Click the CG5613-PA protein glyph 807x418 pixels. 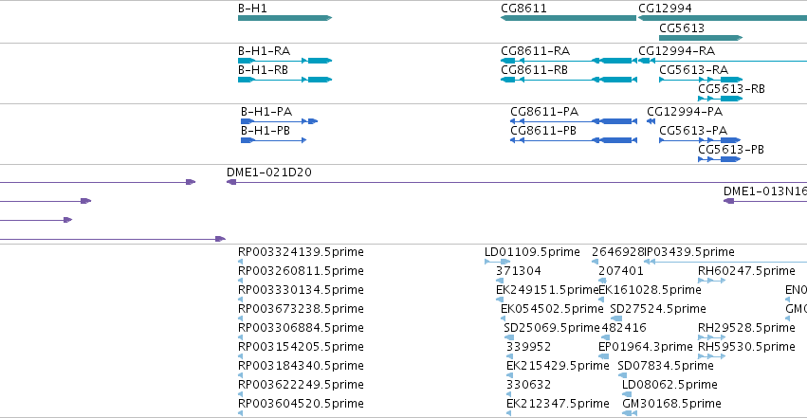tap(700, 140)
